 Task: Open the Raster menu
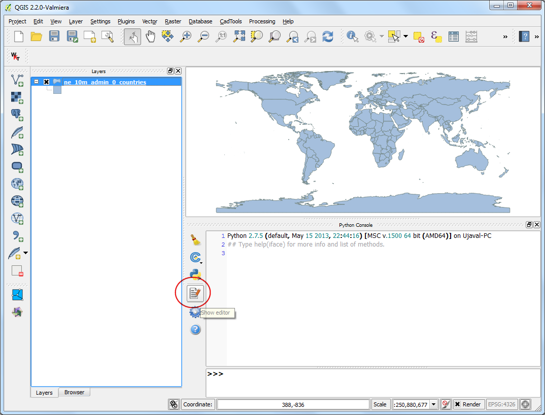[x=173, y=21]
